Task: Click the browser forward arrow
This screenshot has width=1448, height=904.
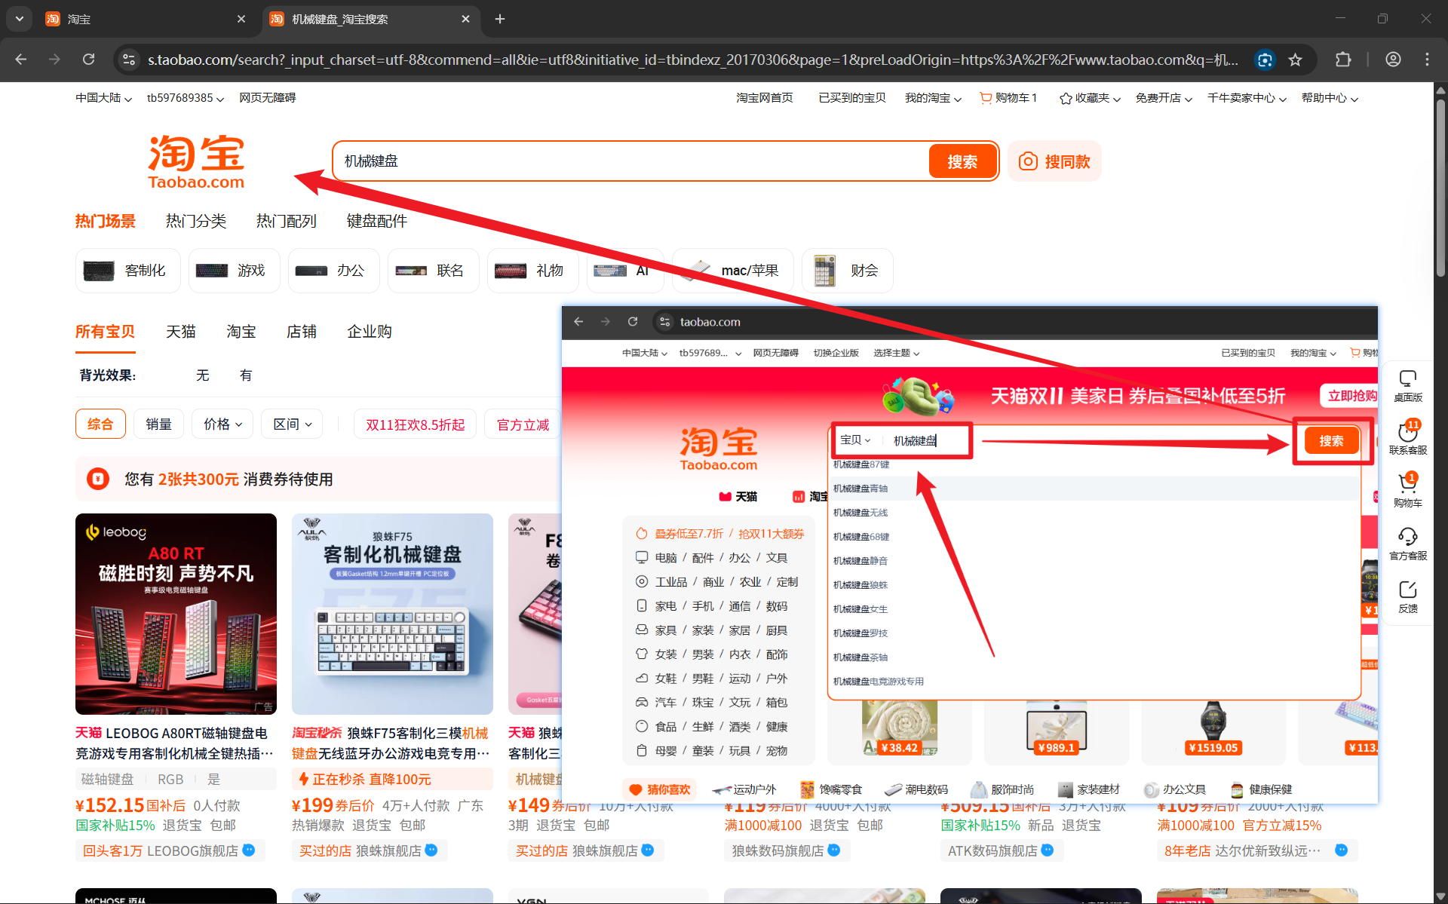Action: [x=54, y=60]
